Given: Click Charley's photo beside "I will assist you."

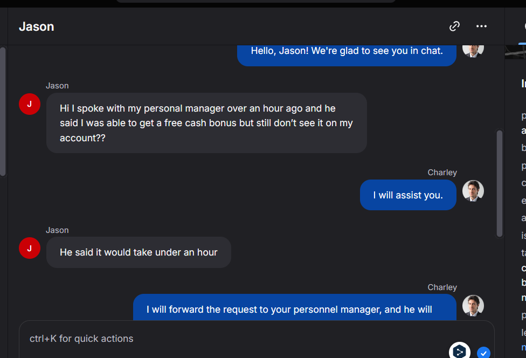Looking at the screenshot, I should pos(473,191).
